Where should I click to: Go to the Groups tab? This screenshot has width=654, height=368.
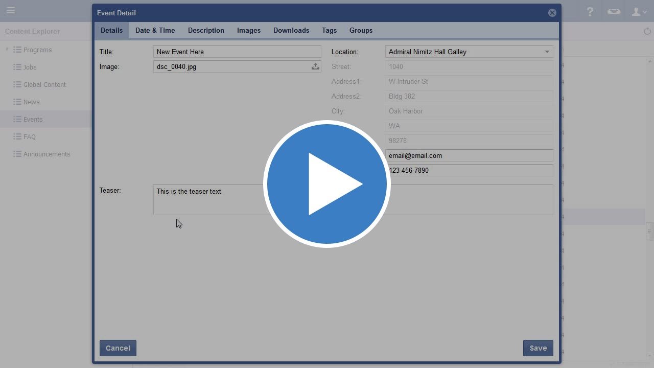[361, 30]
